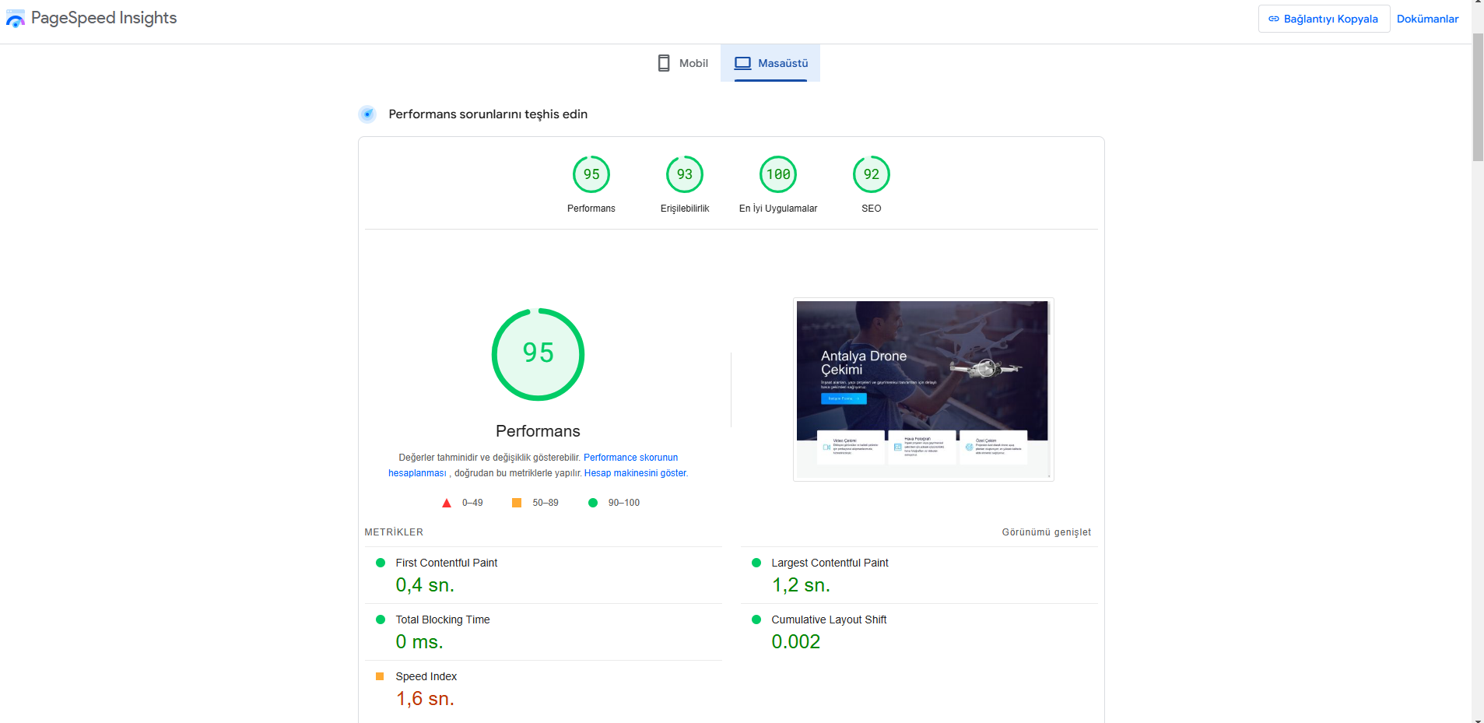The image size is (1484, 723).
Task: Click the 1,6 sn. value
Action: (x=425, y=699)
